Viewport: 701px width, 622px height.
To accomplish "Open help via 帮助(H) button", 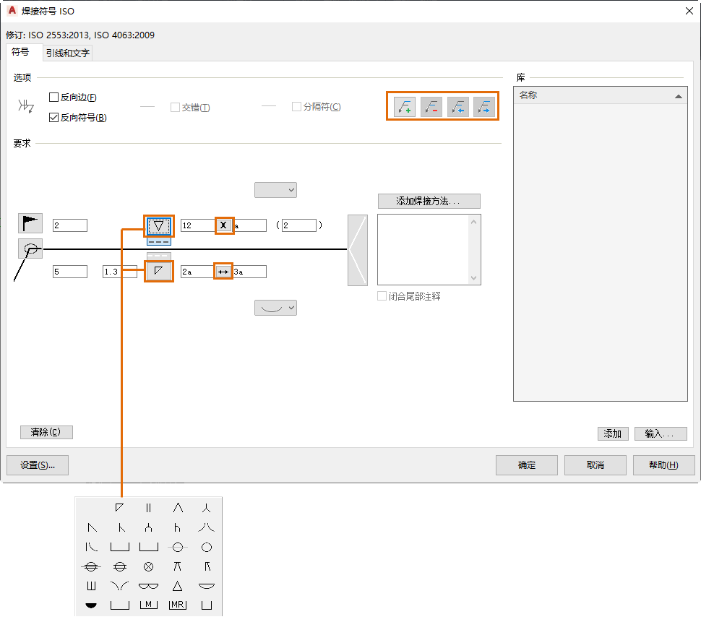I will point(664,465).
